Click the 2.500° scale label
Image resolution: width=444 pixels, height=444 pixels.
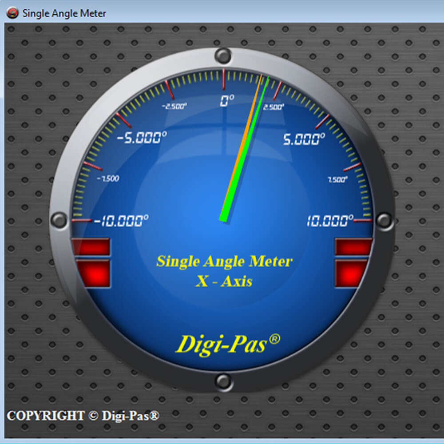click(x=273, y=107)
